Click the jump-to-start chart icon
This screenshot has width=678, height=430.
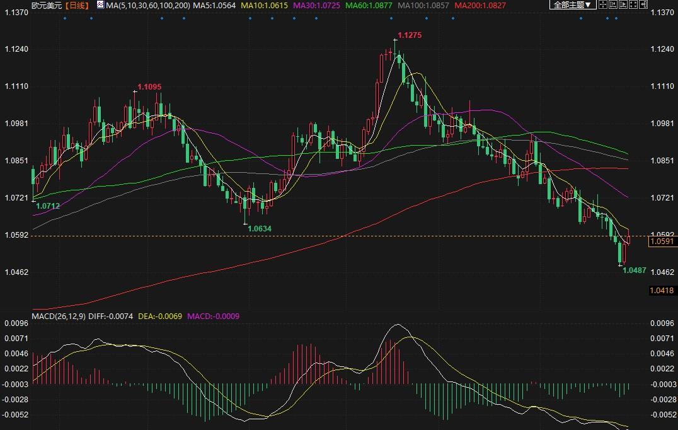click(x=614, y=5)
